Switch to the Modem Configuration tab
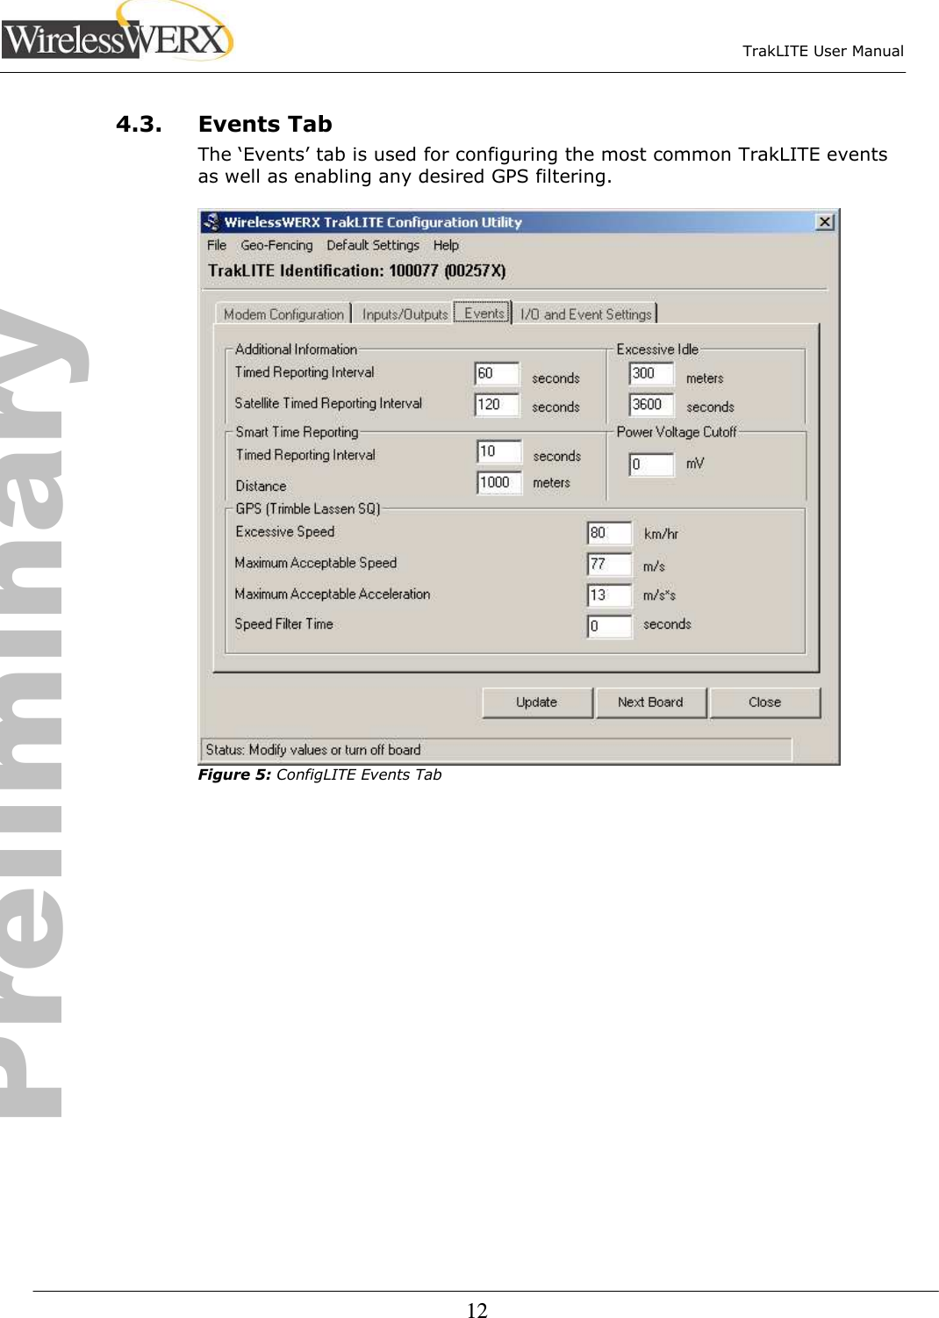This screenshot has height=1318, width=939. point(283,314)
